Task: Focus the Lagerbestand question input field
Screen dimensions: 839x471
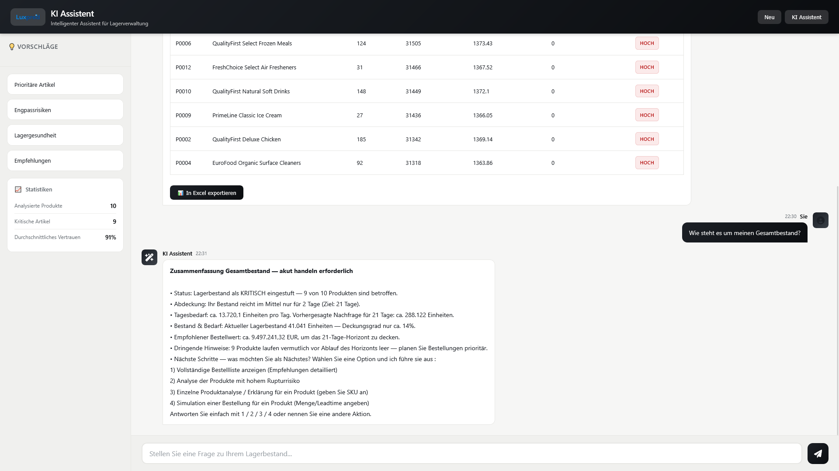Action: pyautogui.click(x=472, y=454)
